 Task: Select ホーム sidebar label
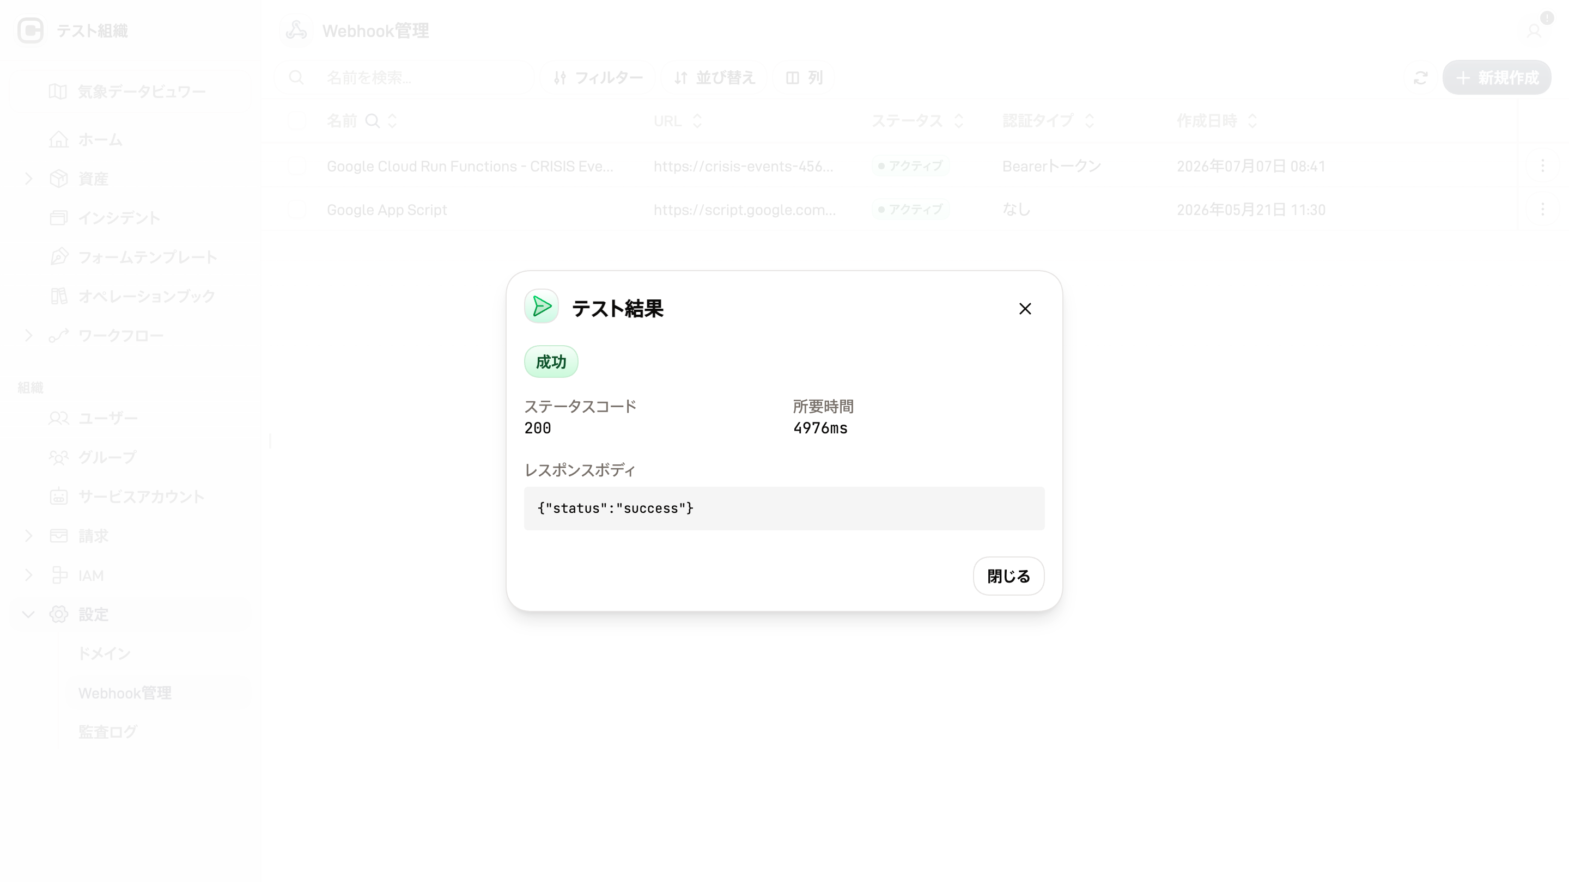pos(100,139)
